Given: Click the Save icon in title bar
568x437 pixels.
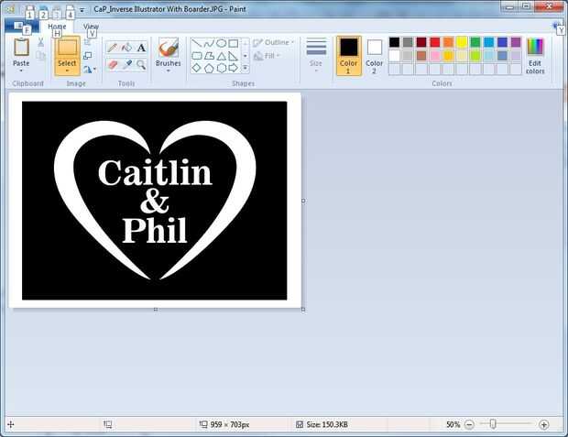Looking at the screenshot, I should click(29, 9).
